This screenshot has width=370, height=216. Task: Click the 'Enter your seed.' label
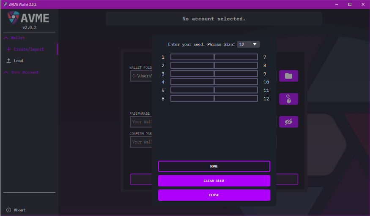[x=186, y=44]
